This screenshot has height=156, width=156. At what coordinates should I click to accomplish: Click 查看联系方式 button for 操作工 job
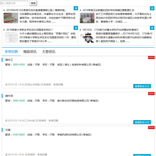(142, 86)
